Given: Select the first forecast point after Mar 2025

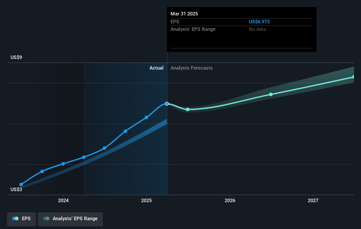Looking at the screenshot, I should click(188, 110).
